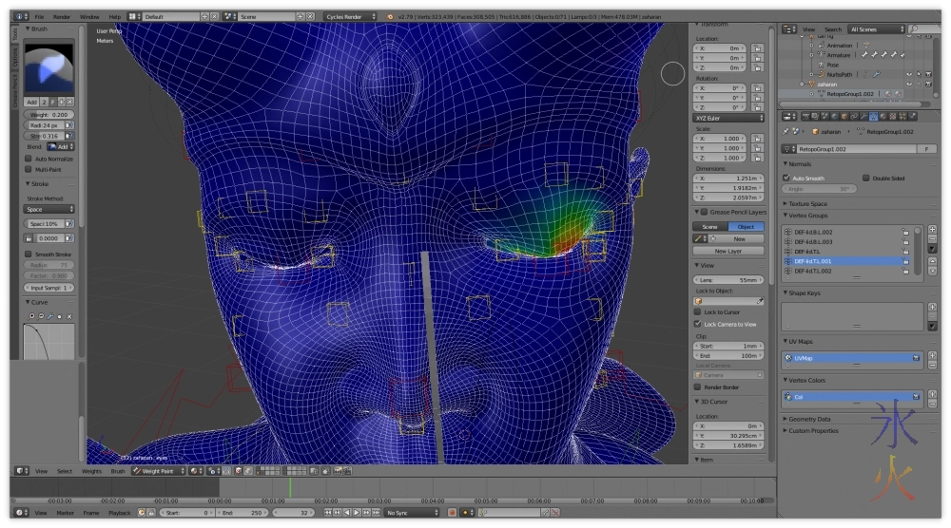Screen dimensions: 951x528
Task: Click the brush thumbnail preview
Action: (48, 68)
